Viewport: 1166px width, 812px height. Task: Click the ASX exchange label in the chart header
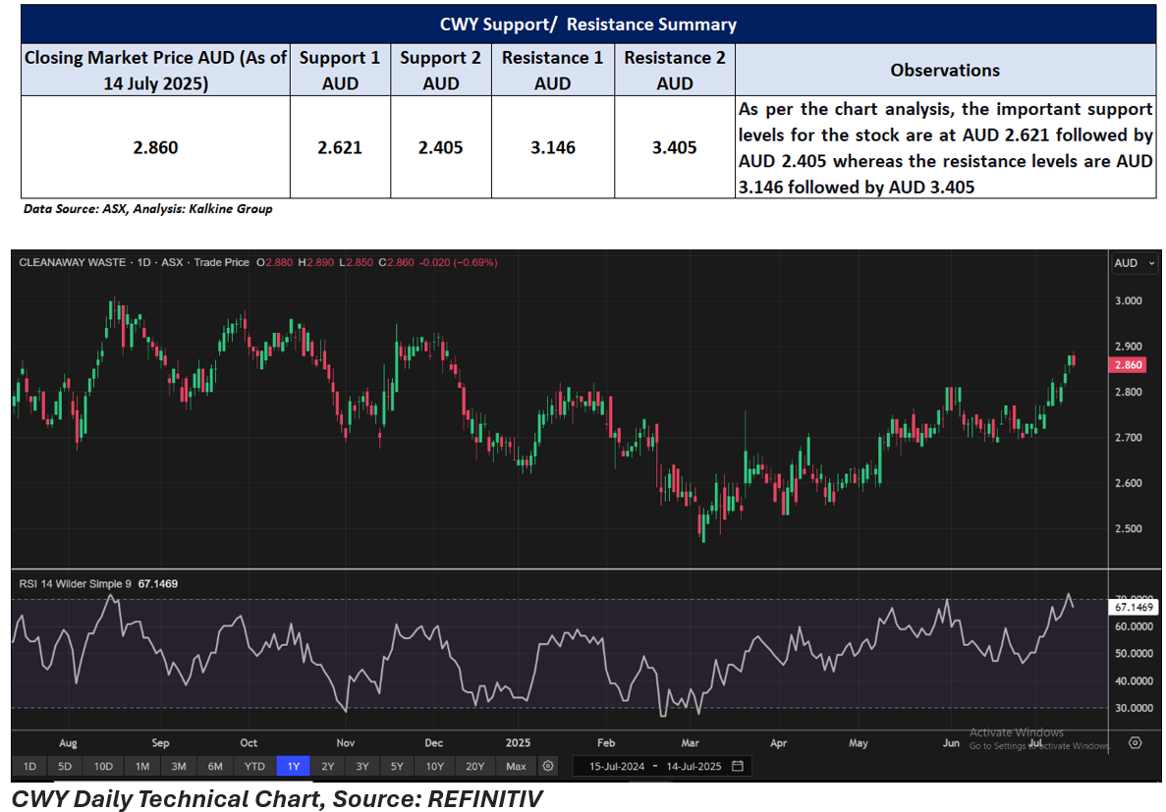170,261
